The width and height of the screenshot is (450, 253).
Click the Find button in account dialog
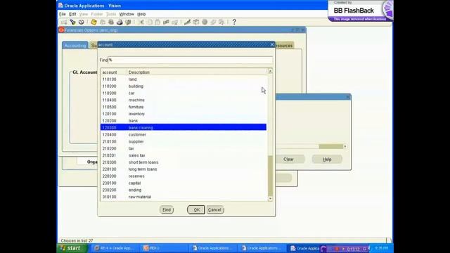(x=167, y=209)
